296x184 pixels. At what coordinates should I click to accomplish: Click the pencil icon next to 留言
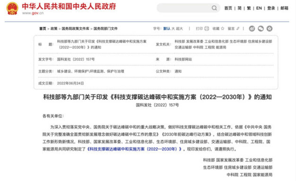[x=238, y=29]
